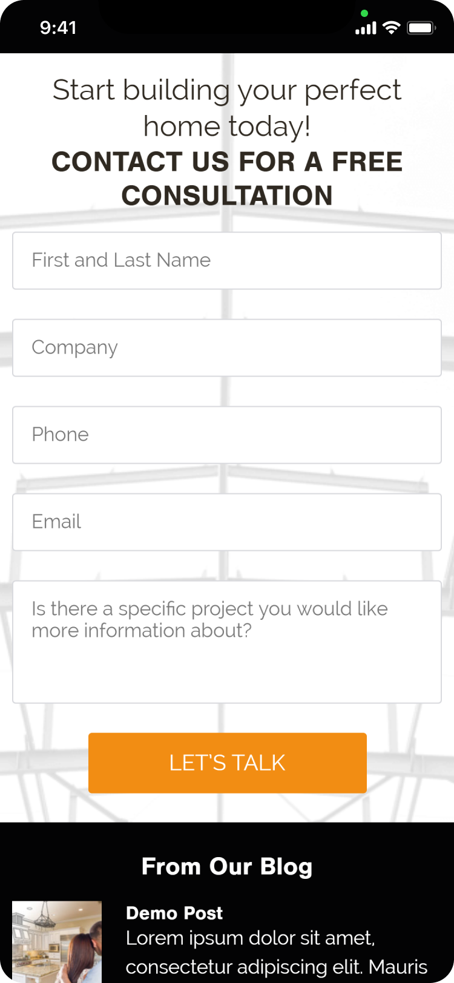Open the Demo Post kitchen thumbnail

click(57, 941)
